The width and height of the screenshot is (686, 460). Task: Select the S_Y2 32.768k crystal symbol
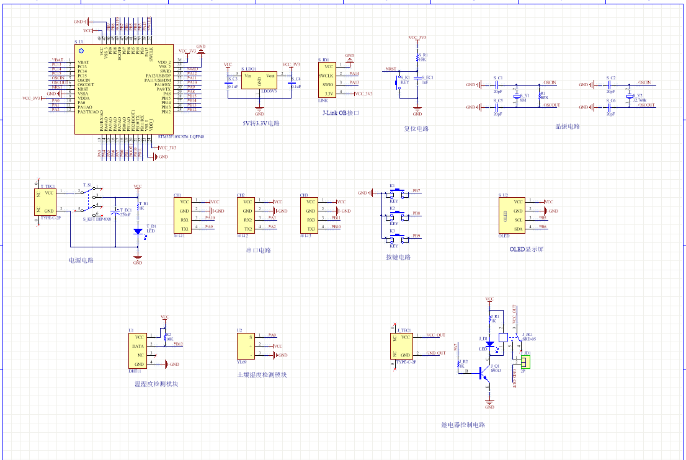pyautogui.click(x=630, y=97)
